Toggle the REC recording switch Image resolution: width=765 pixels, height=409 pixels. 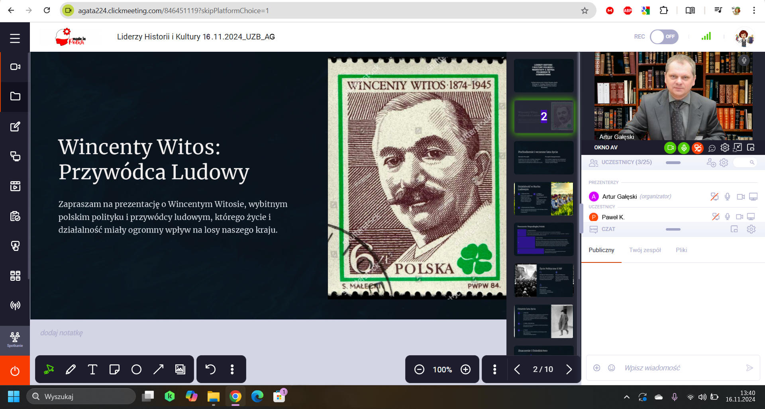(664, 37)
